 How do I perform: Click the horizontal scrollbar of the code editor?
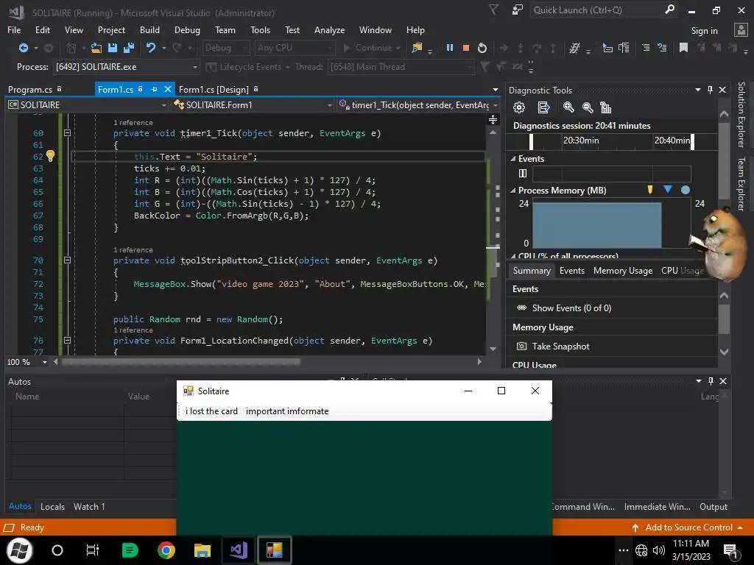click(x=181, y=362)
